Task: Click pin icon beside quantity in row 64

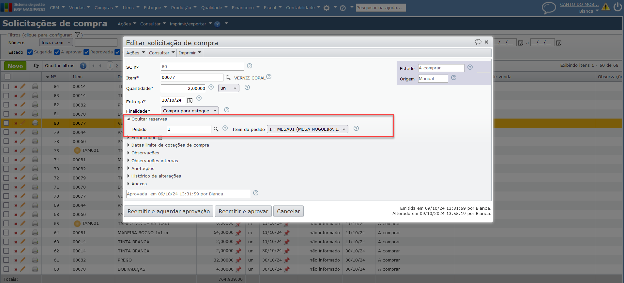Action: (x=238, y=233)
